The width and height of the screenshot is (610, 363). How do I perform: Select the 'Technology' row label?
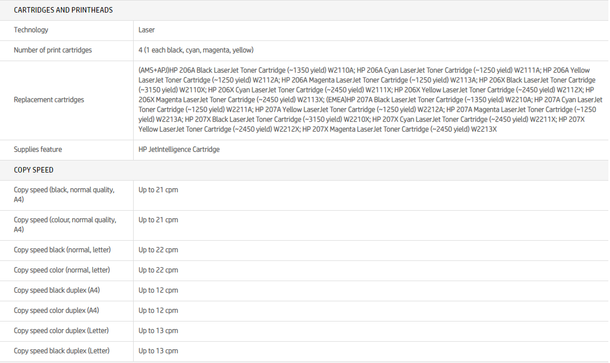click(31, 30)
